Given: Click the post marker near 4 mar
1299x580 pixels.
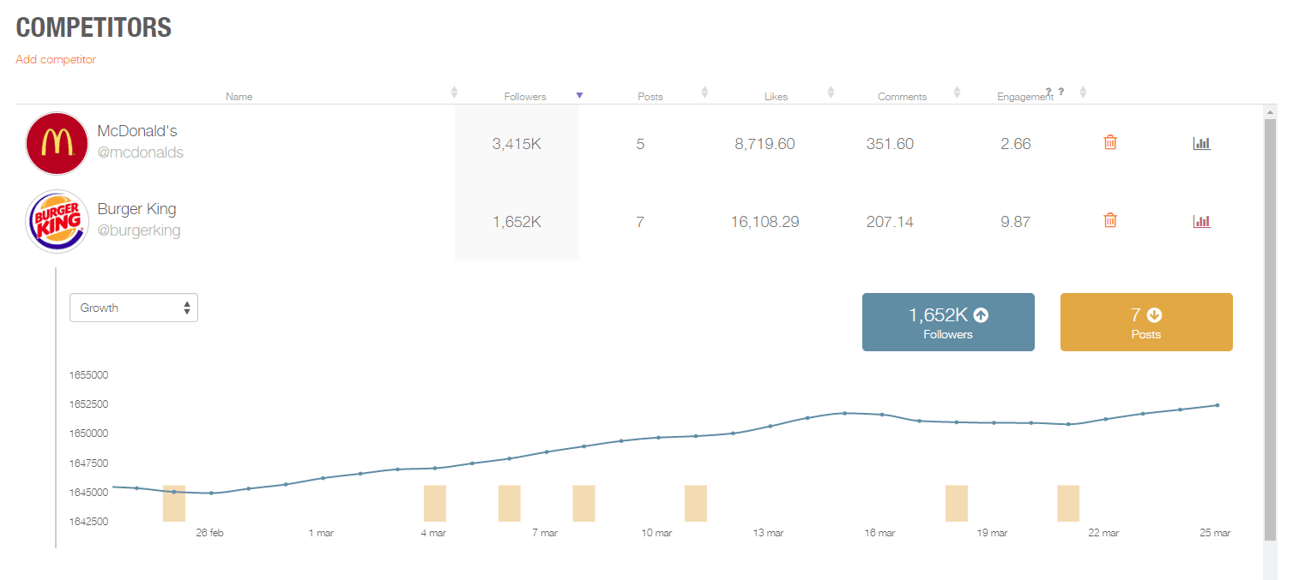Looking at the screenshot, I should [435, 503].
